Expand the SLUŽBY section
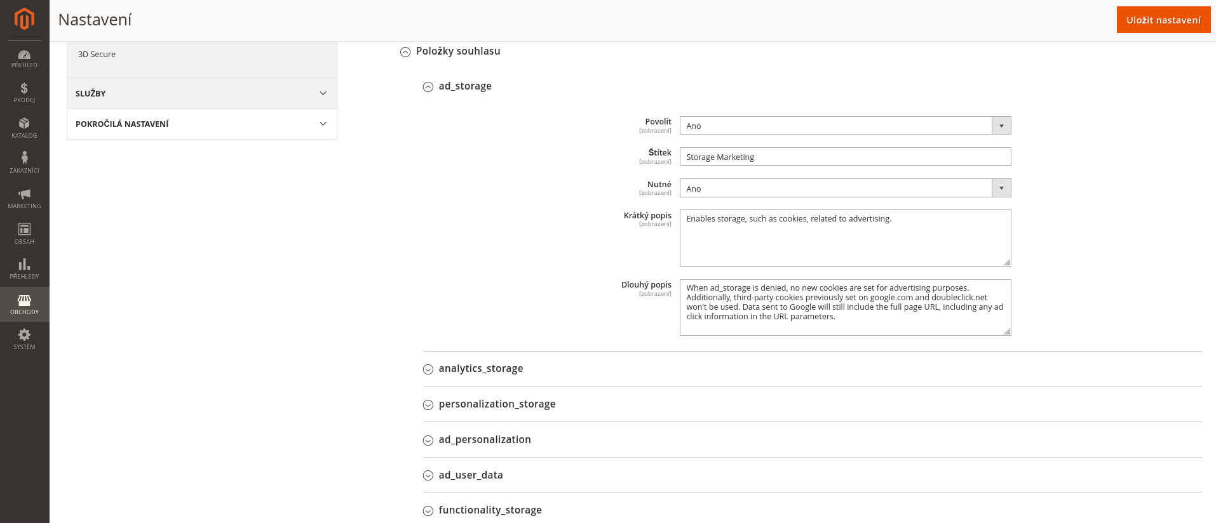Image resolution: width=1216 pixels, height=523 pixels. pos(201,93)
